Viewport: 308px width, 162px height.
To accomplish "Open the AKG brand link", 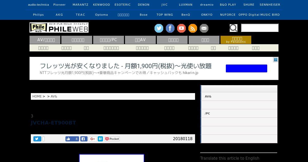I will pos(60,15).
